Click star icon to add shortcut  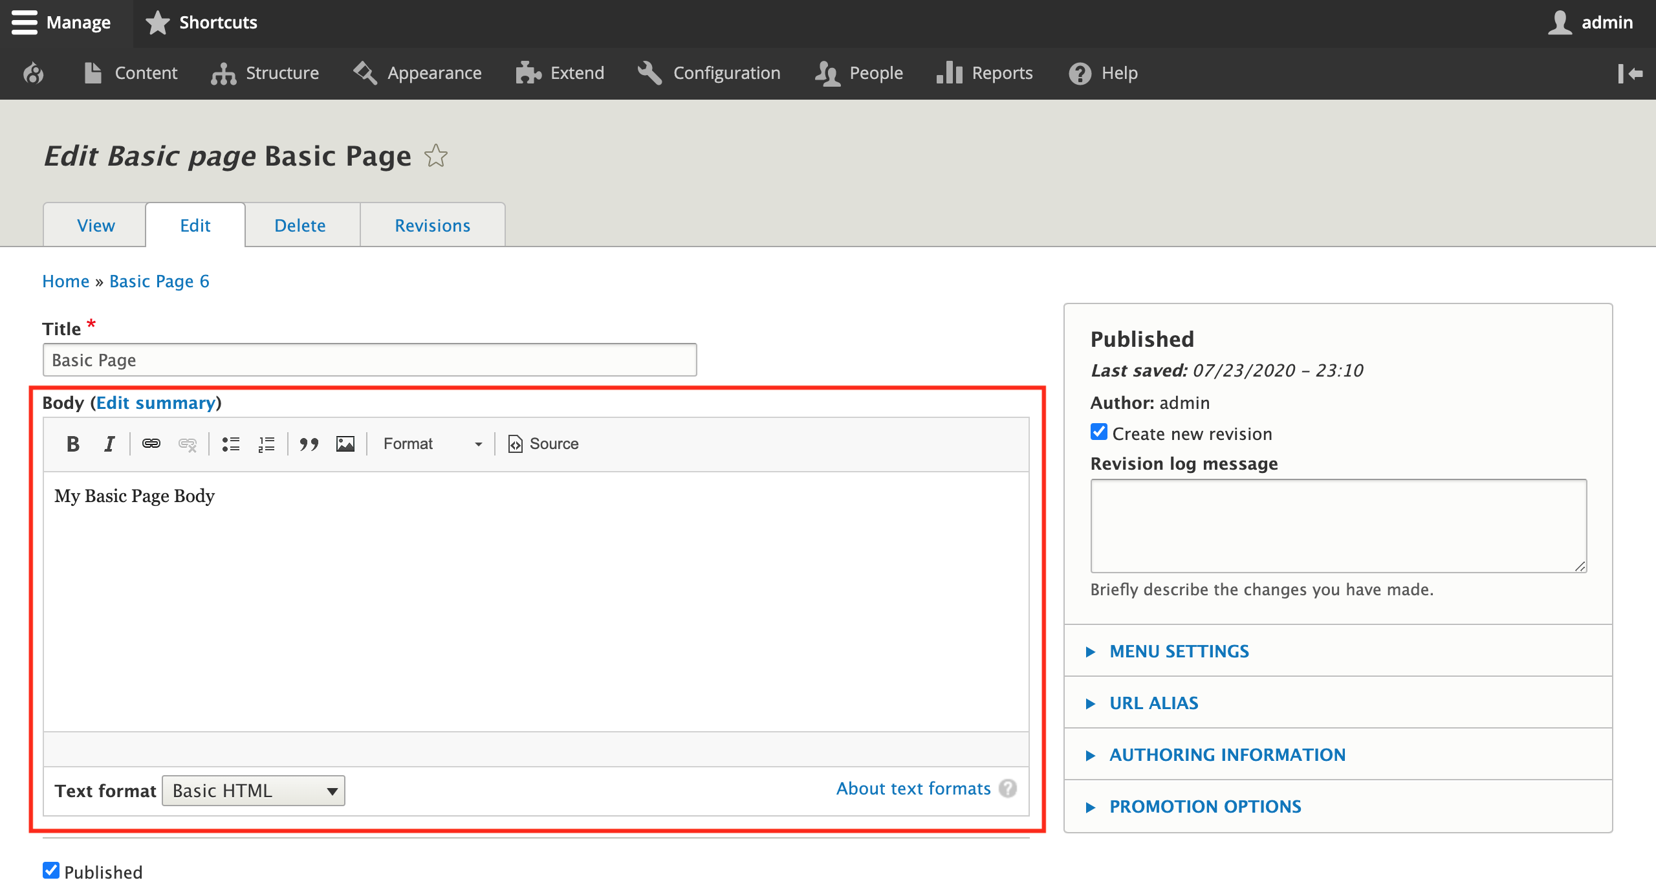[436, 156]
